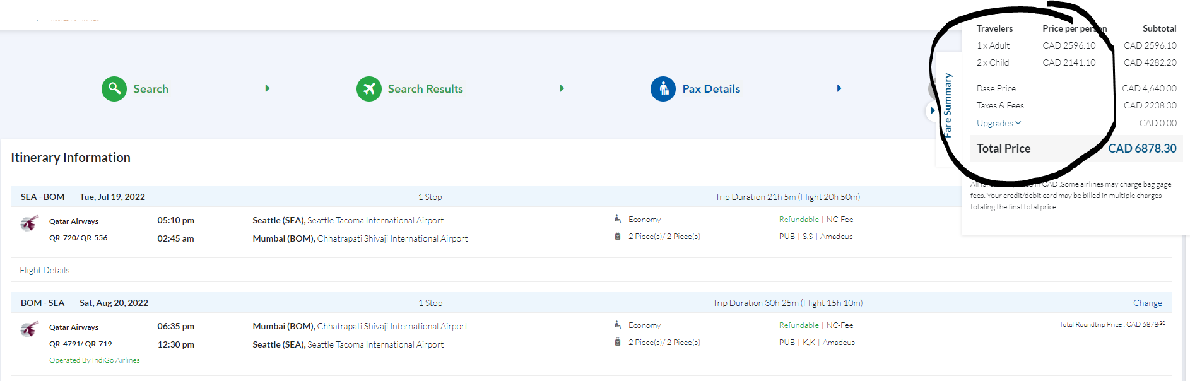Click baggage icon on the return flight

618,343
